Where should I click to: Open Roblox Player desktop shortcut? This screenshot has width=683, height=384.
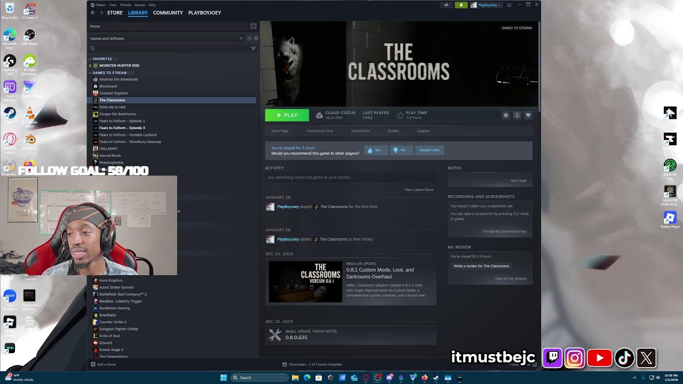coord(670,220)
